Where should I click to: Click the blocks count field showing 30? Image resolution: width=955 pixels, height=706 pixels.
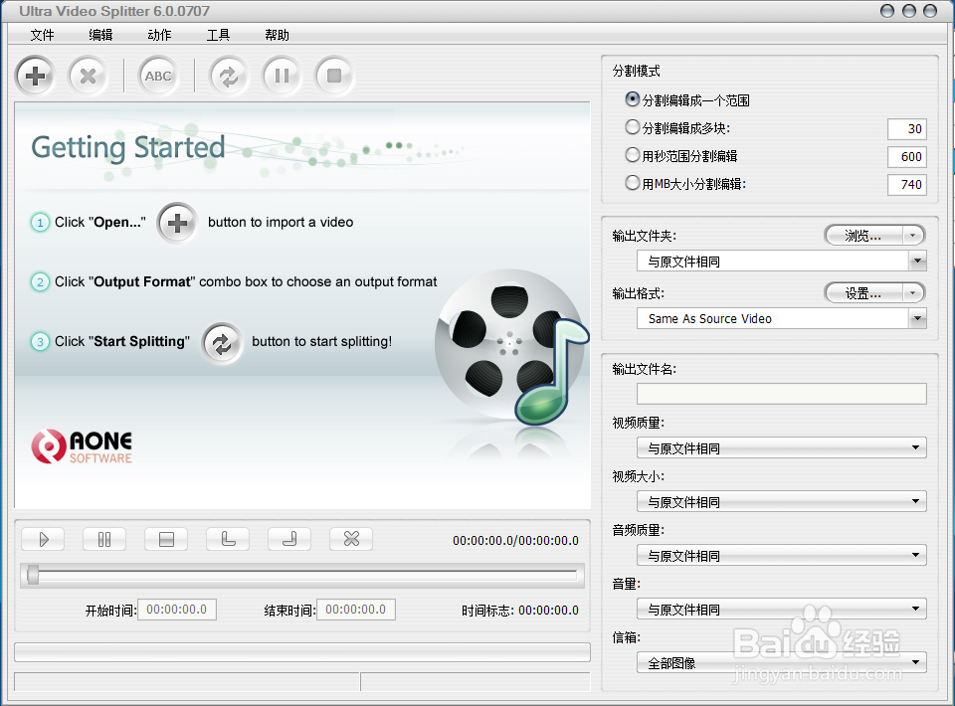pos(907,128)
